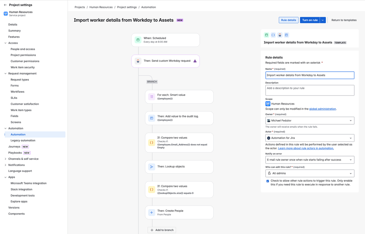
Task: Collapse the Apps sidebar section
Action: [x=5, y=177]
